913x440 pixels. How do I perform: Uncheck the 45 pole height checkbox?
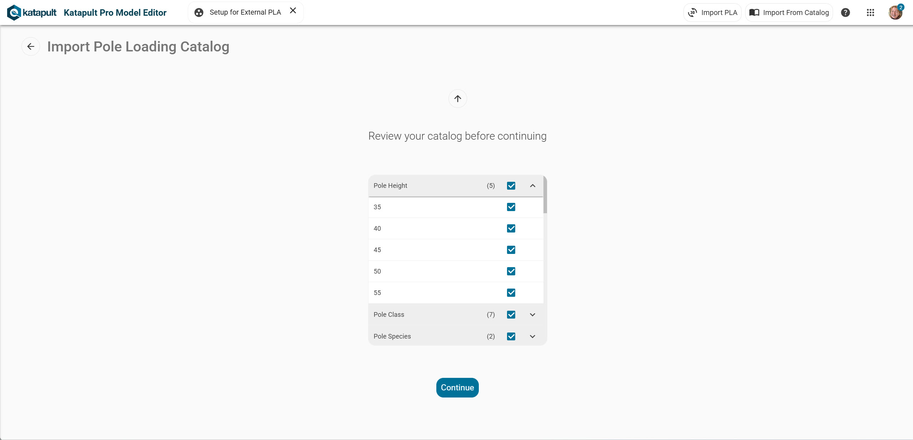coord(511,250)
